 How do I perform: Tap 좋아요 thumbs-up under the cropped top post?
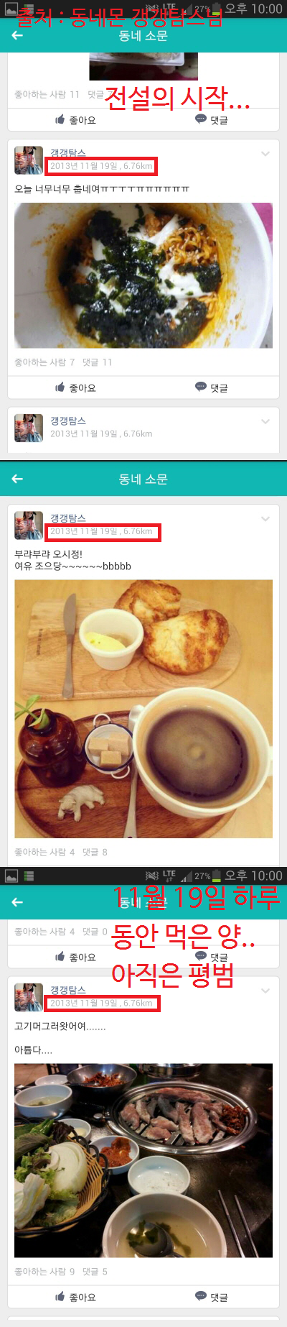click(75, 120)
